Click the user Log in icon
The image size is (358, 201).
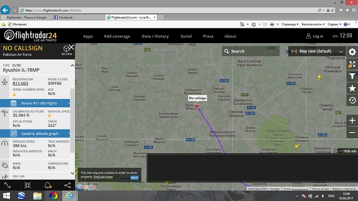pyautogui.click(x=308, y=36)
